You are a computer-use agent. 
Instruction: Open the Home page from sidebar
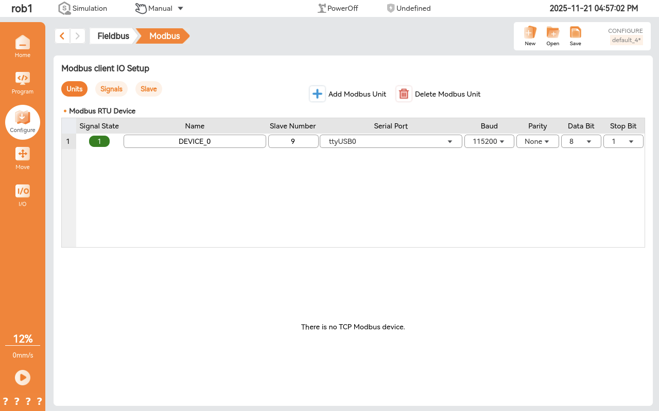[x=22, y=46]
